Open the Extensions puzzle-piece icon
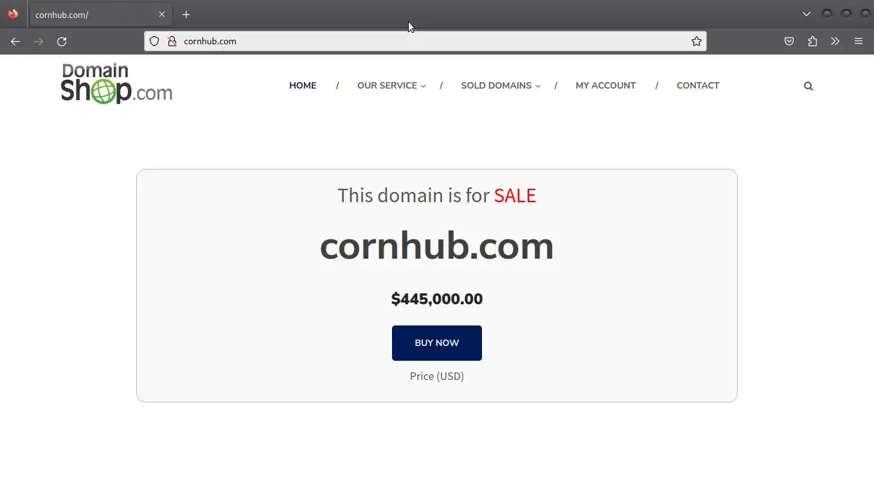The image size is (874, 493). [812, 41]
